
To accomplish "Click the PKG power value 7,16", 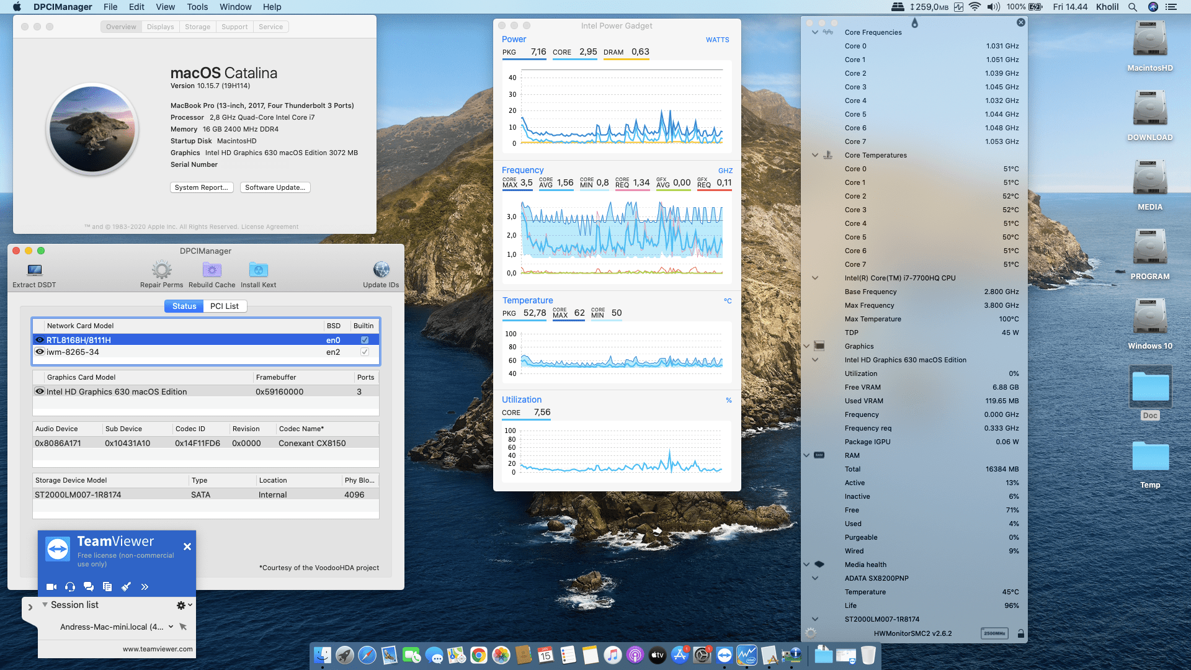I will [x=538, y=51].
